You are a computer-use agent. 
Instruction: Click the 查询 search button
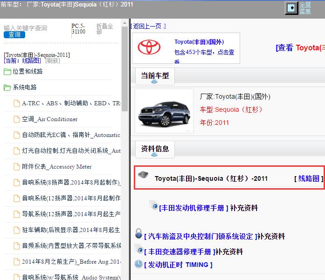pos(14,34)
